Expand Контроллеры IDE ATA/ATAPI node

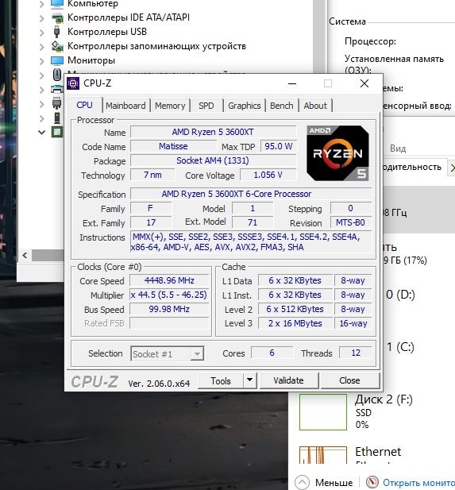41,18
